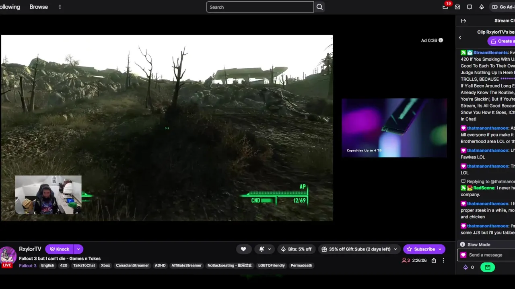Open 35% off Gift Subs dropdown

click(x=359, y=249)
